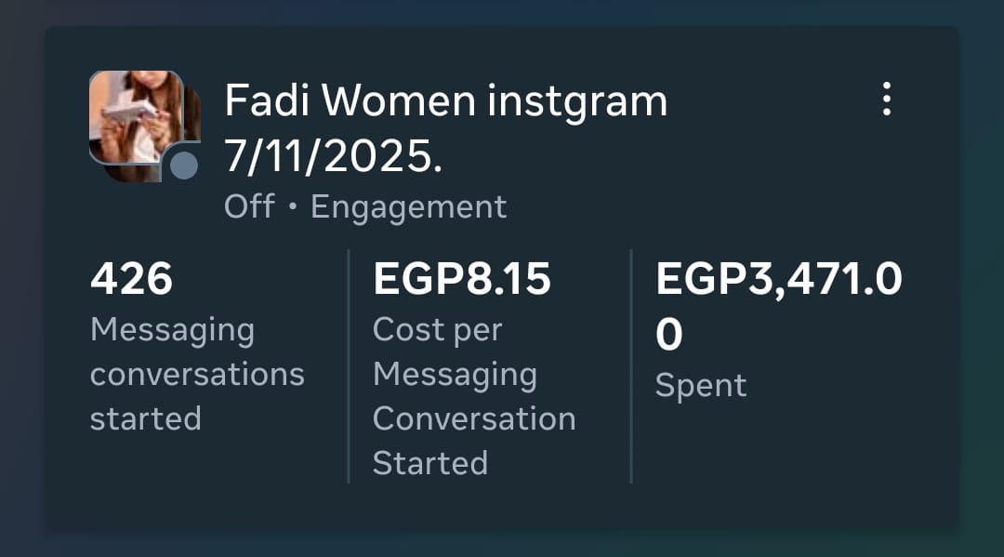The height and width of the screenshot is (557, 1004).
Task: Select the "Messaging conversations started" label
Action: pos(196,374)
